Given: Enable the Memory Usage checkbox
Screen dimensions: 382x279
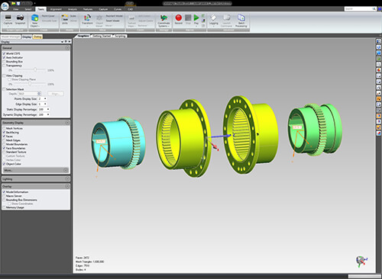Looking at the screenshot, I should click(4, 207).
